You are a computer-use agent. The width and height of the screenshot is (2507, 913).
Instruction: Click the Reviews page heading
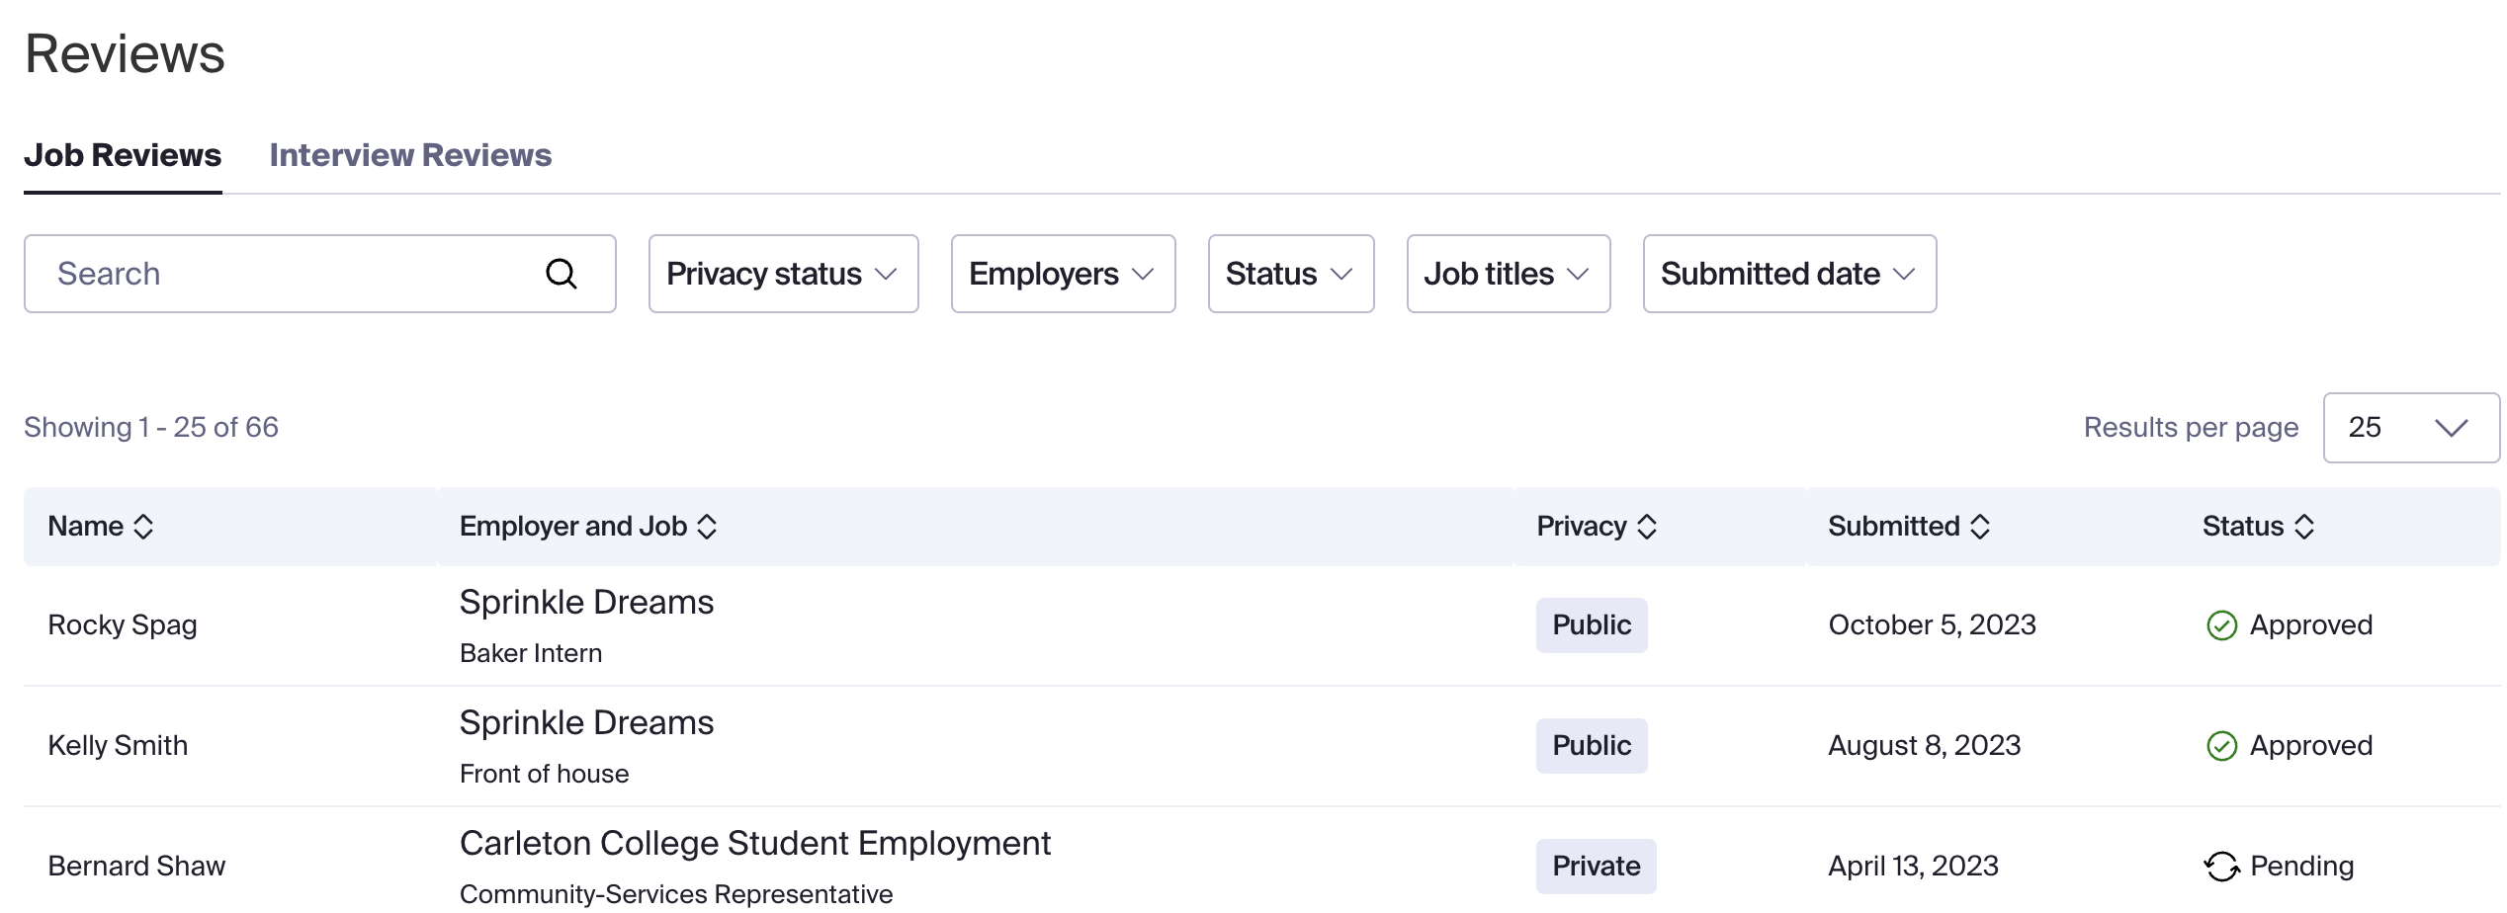tap(125, 53)
